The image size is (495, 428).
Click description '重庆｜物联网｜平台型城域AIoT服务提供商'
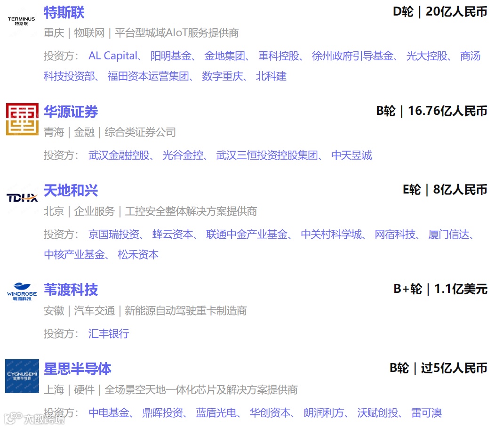[141, 33]
